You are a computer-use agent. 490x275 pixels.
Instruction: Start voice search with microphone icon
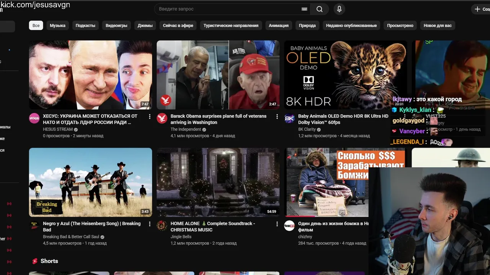pyautogui.click(x=339, y=9)
